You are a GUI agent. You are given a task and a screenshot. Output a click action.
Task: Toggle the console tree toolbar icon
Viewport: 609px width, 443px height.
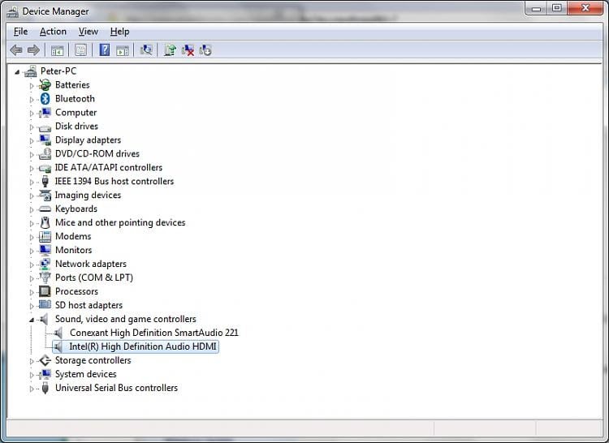pos(57,50)
